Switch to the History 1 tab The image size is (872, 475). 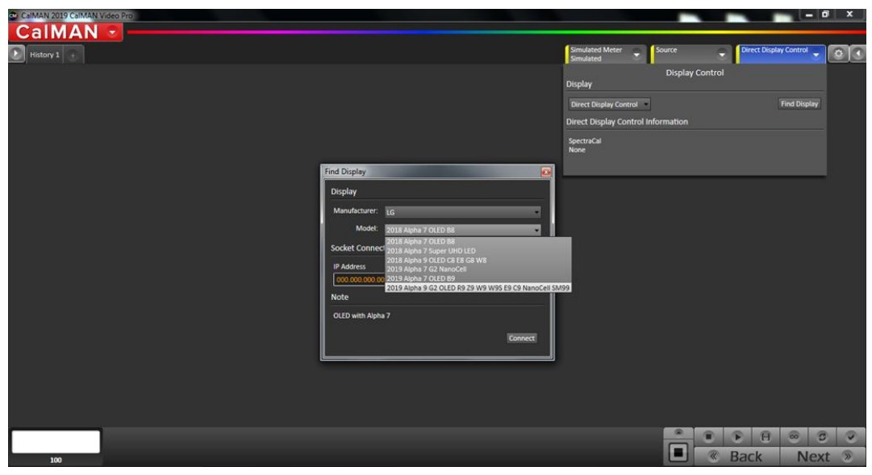(44, 55)
